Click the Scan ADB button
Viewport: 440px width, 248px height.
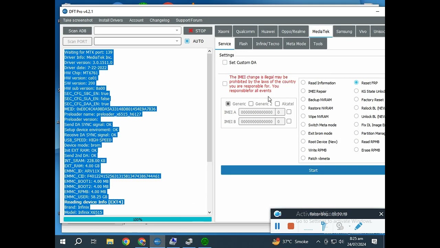click(77, 31)
